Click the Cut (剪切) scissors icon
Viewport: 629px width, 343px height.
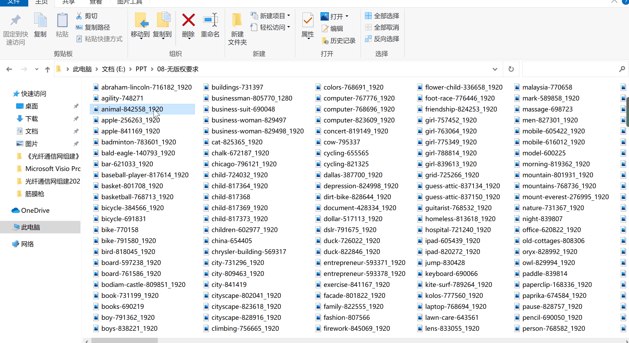[79, 16]
